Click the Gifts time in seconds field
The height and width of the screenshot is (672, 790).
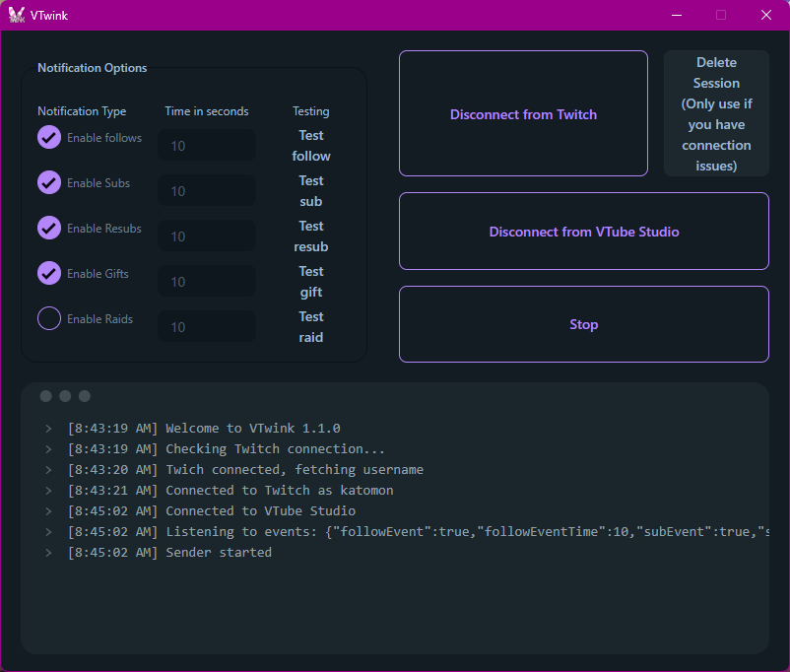click(207, 282)
